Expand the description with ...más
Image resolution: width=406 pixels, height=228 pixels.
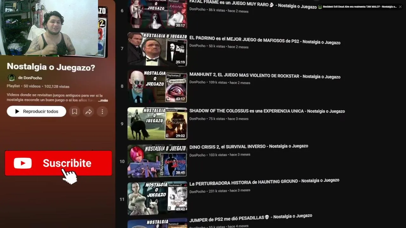103,100
